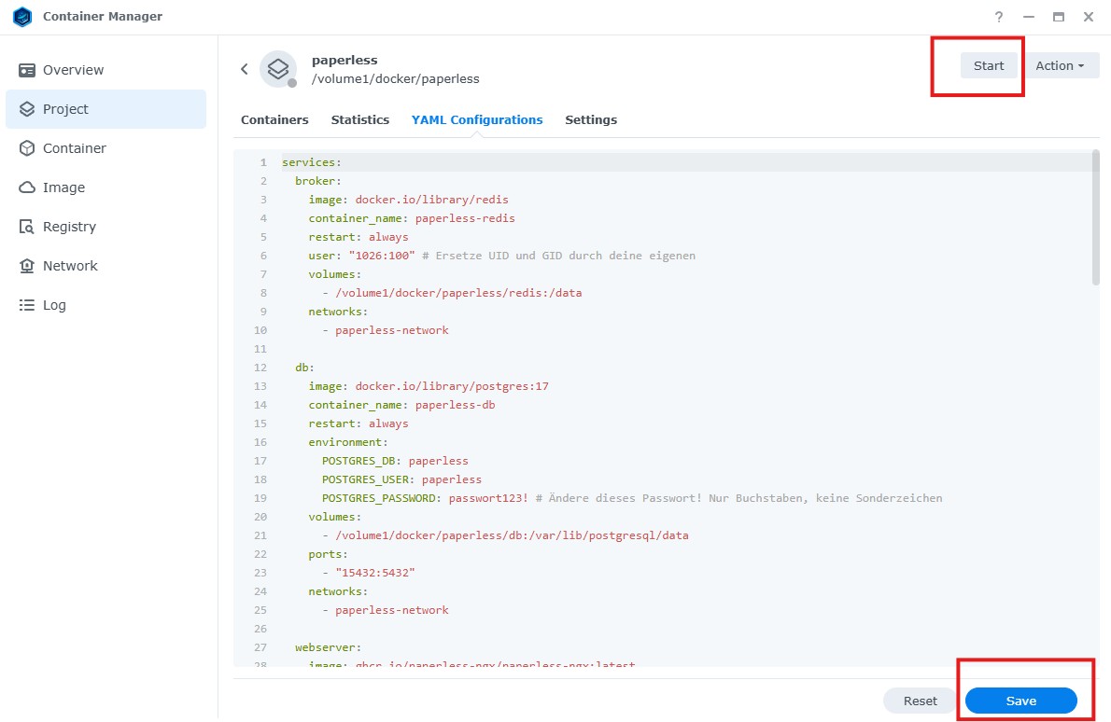The height and width of the screenshot is (722, 1111).
Task: Select the YAML Configurations tab
Action: [477, 119]
